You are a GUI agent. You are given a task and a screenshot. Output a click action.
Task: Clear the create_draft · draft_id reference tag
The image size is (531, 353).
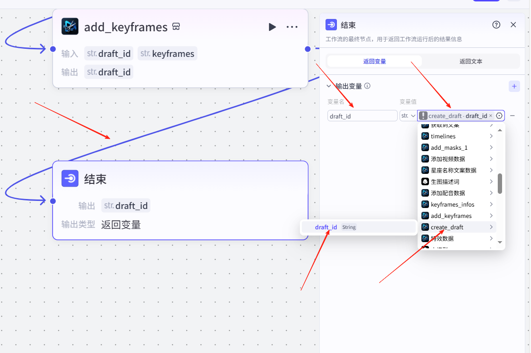click(x=491, y=116)
